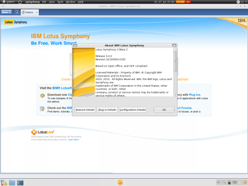Screen dimensions: 248x186
Task: Click the magnifier search tray icon
Action: (x=224, y=182)
